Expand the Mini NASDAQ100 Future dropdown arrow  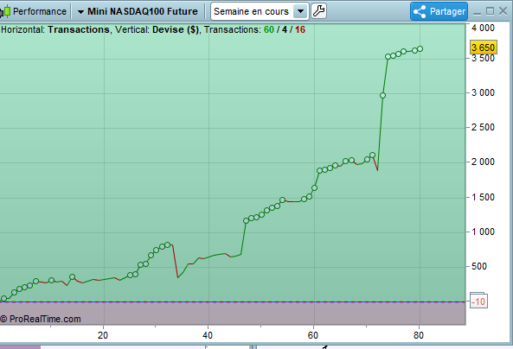pyautogui.click(x=80, y=12)
